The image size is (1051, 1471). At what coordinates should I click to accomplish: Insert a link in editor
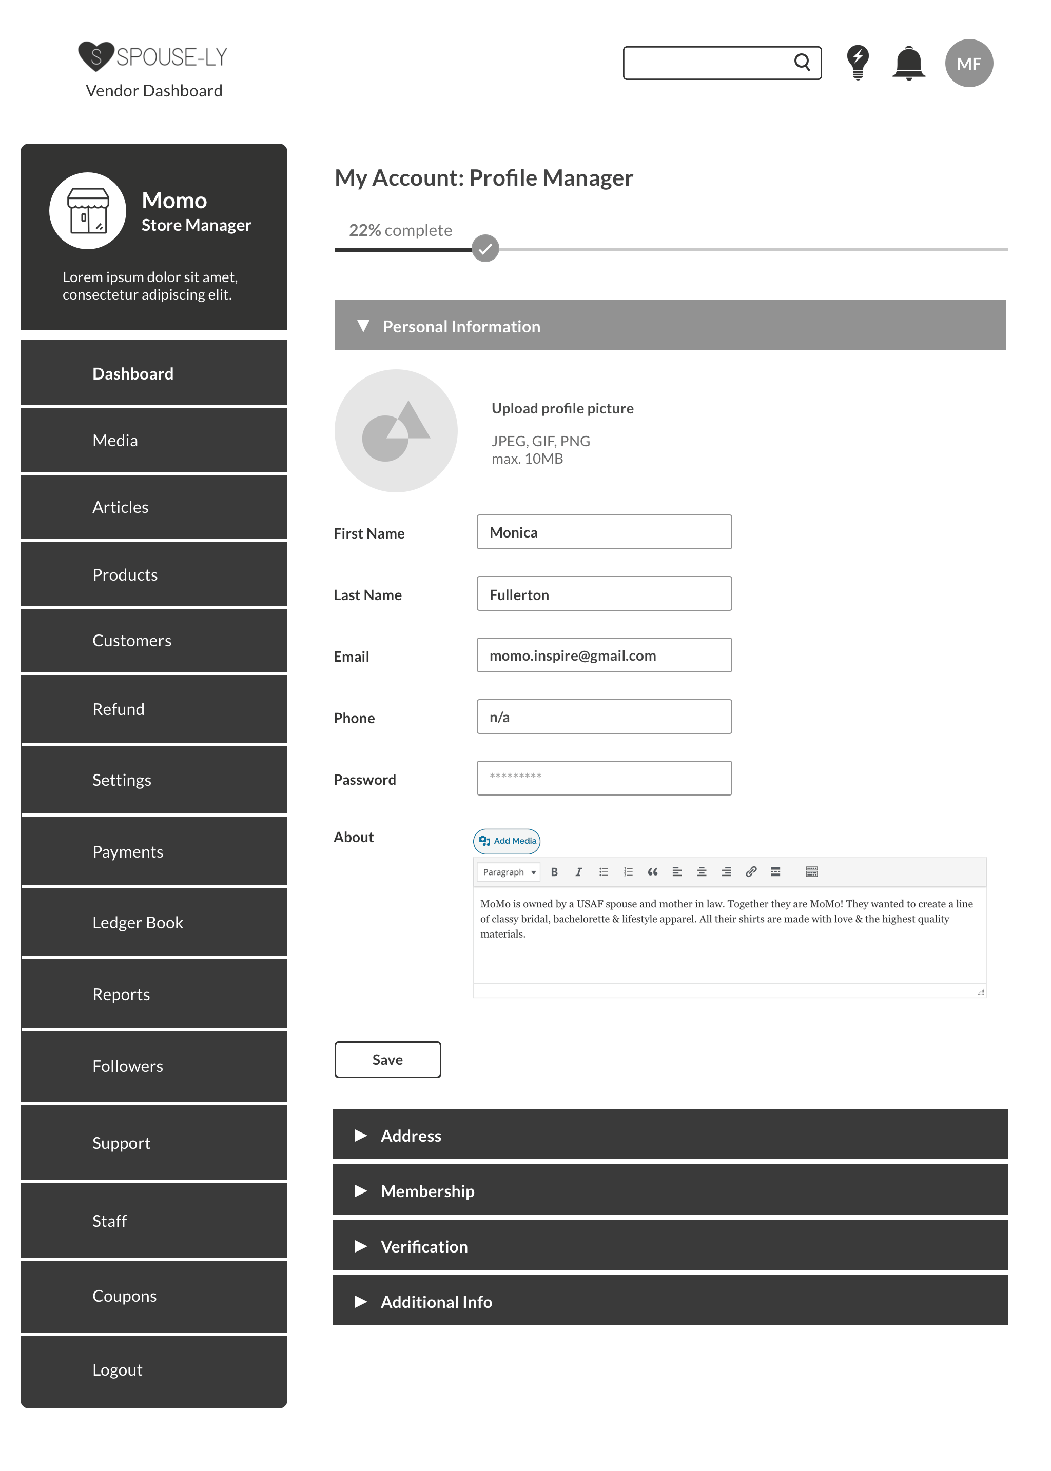751,872
